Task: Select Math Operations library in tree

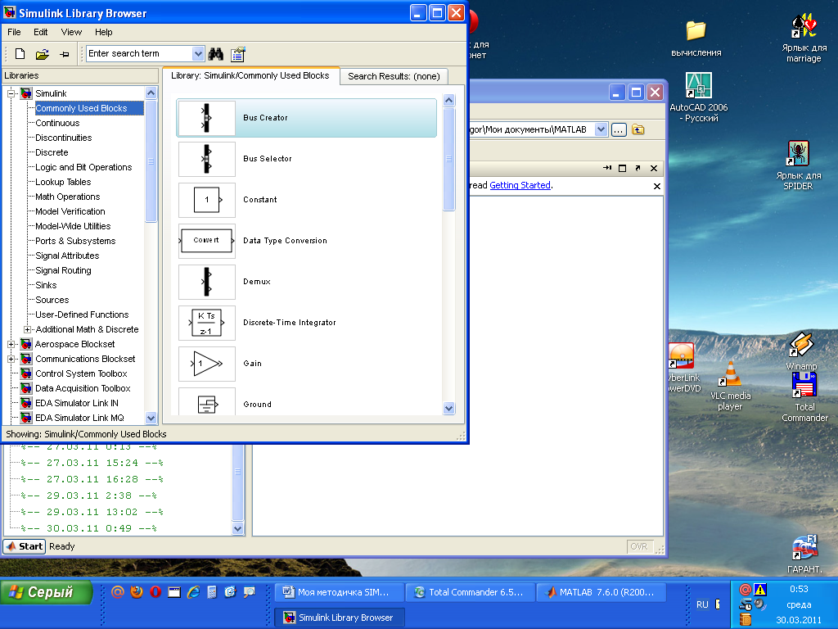Action: (x=67, y=197)
